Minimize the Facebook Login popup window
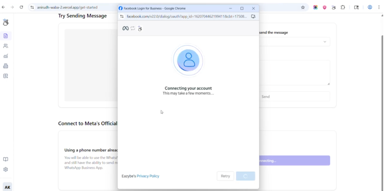The width and height of the screenshot is (385, 191). (231, 8)
